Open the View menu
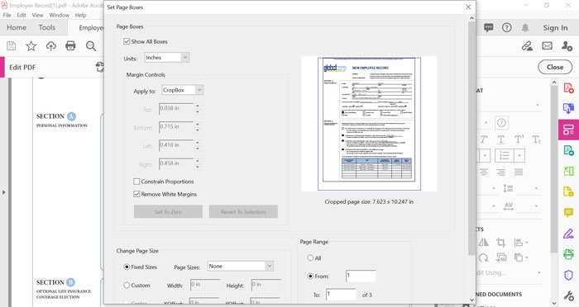 (37, 15)
